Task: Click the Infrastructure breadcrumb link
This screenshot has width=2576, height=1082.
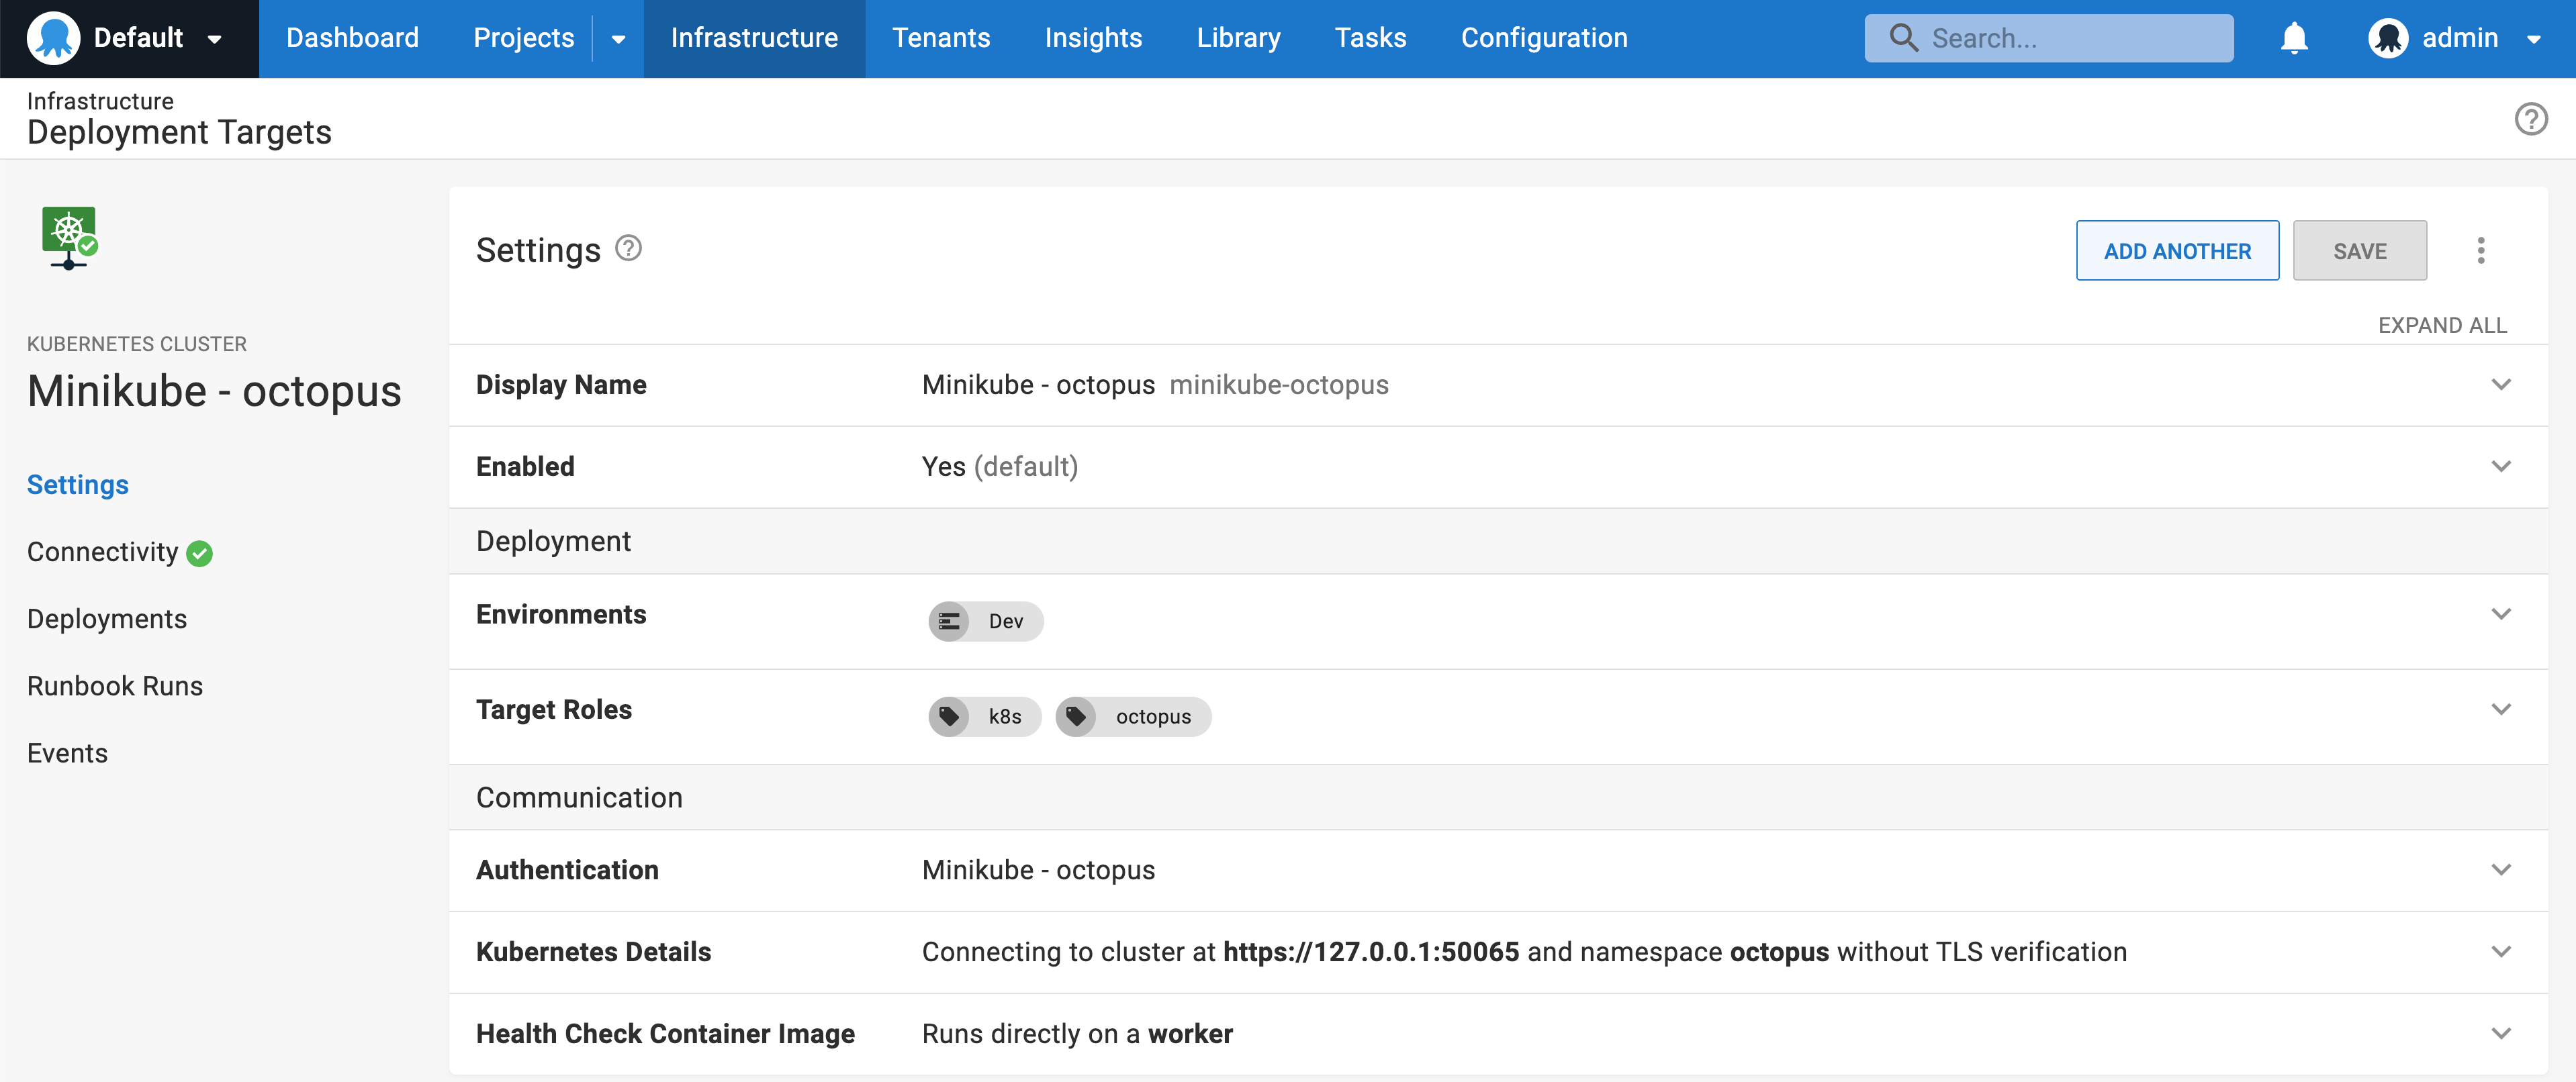Action: (100, 101)
